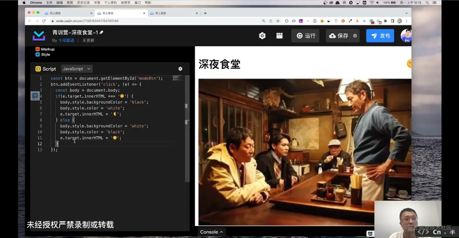Click the 运行 run button
The height and width of the screenshot is (238, 459).
coord(305,36)
